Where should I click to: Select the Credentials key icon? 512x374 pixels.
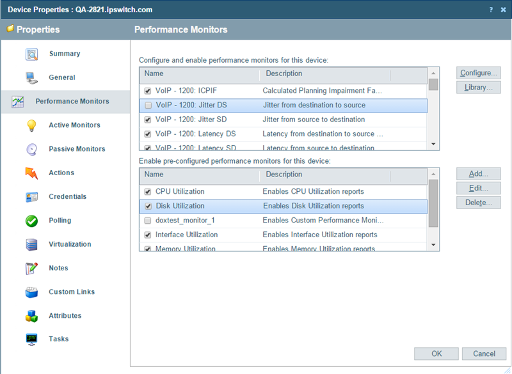(x=31, y=196)
